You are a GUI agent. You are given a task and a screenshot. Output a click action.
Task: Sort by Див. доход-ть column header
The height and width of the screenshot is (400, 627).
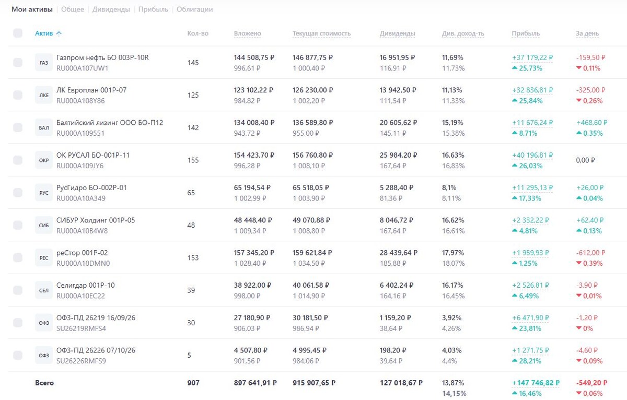(463, 33)
